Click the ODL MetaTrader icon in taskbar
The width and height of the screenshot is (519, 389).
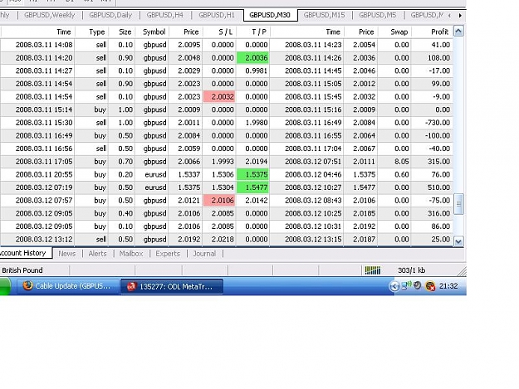(132, 286)
